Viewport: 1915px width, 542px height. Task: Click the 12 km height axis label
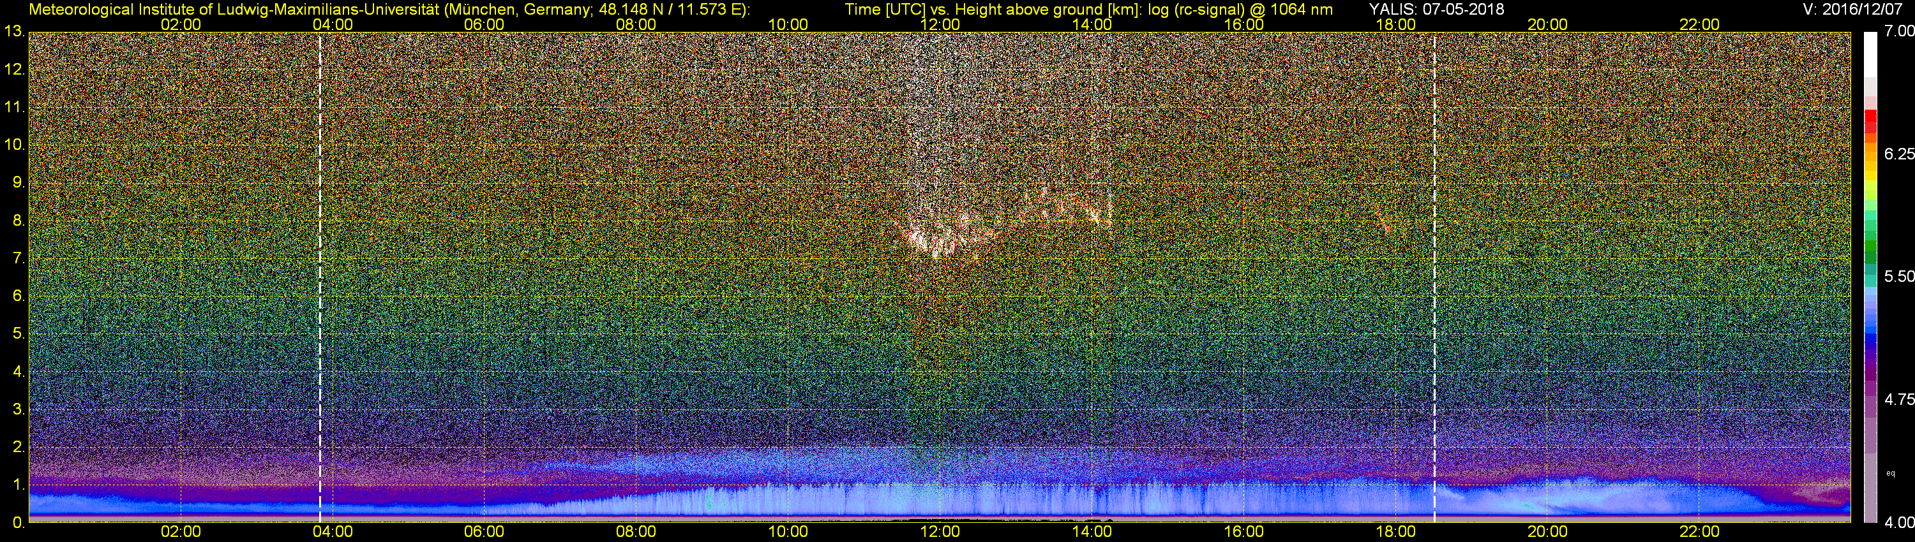pyautogui.click(x=14, y=70)
